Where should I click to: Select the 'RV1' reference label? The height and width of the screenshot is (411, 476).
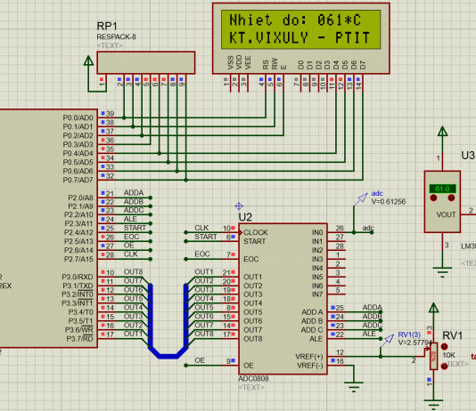click(452, 335)
